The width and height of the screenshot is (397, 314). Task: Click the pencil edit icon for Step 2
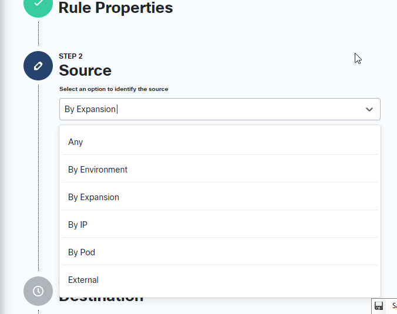tap(38, 66)
